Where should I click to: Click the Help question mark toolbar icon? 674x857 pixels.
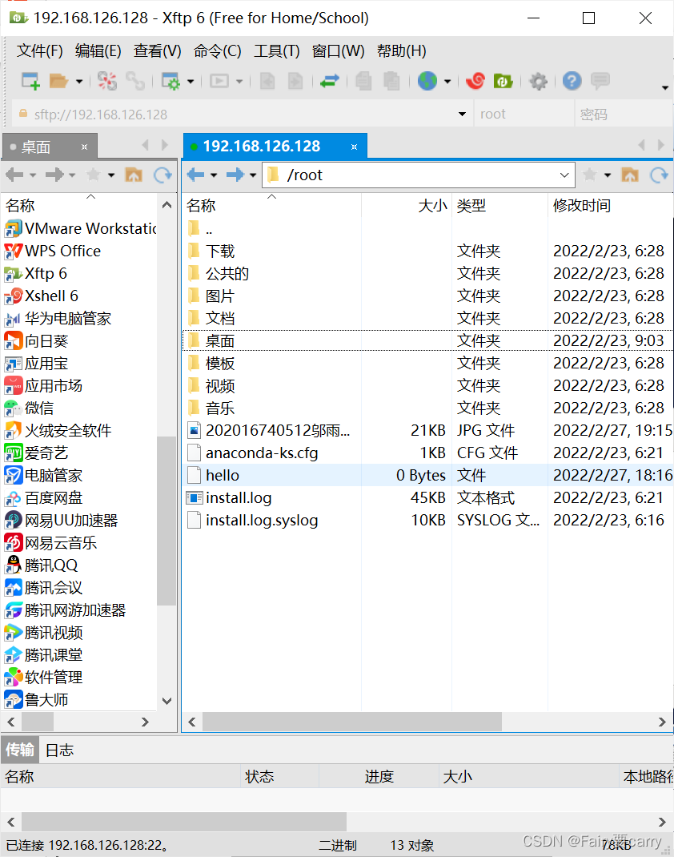[570, 81]
